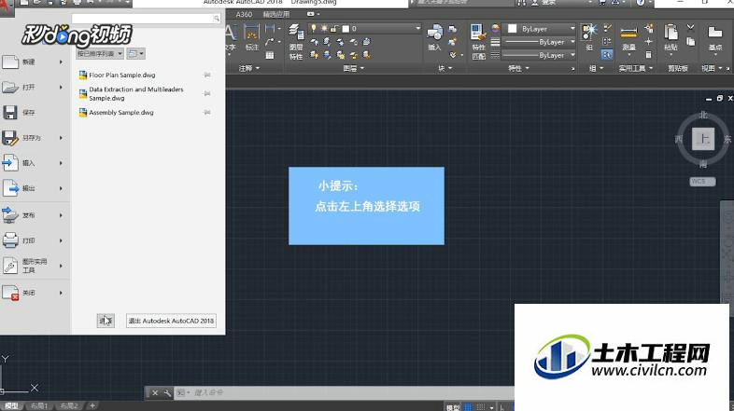Expand the 打开 submenu arrow
The image size is (734, 411).
click(61, 87)
